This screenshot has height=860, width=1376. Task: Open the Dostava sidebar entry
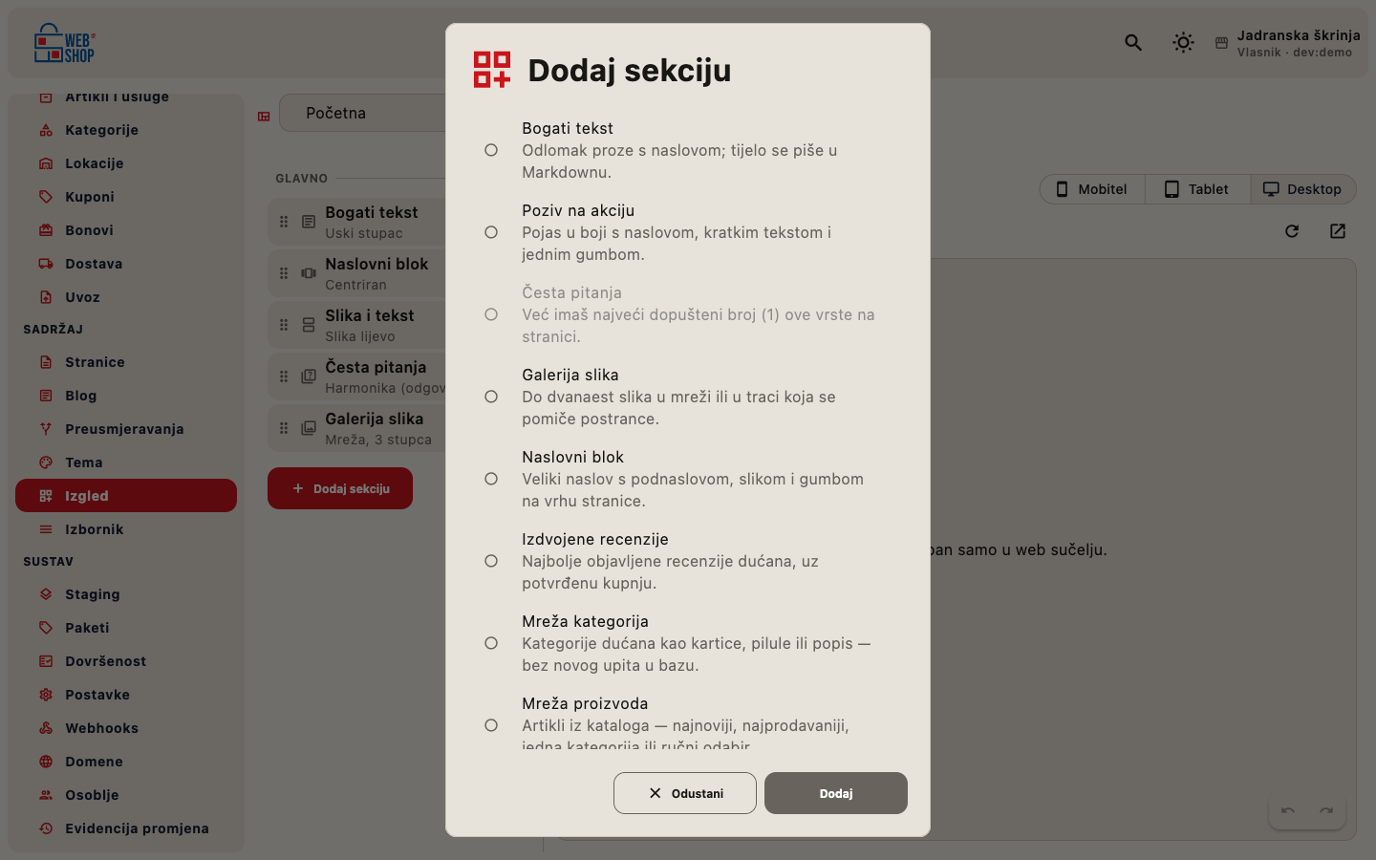click(126, 264)
